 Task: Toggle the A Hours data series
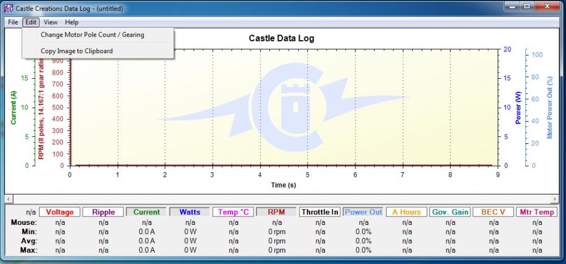(x=406, y=212)
